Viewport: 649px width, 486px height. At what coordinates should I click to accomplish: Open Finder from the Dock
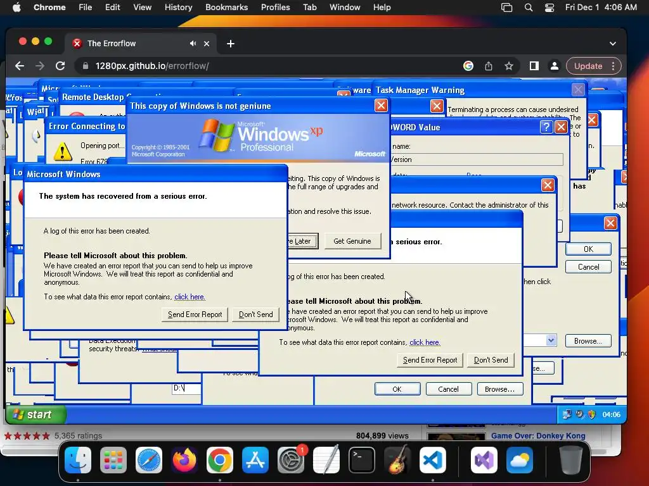78,460
